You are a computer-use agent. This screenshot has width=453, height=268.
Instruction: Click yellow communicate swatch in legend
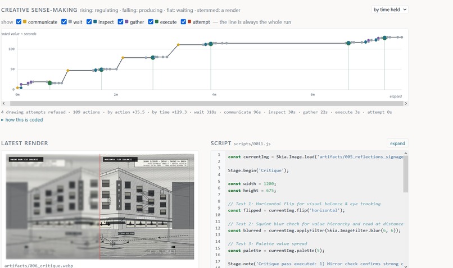25,22
